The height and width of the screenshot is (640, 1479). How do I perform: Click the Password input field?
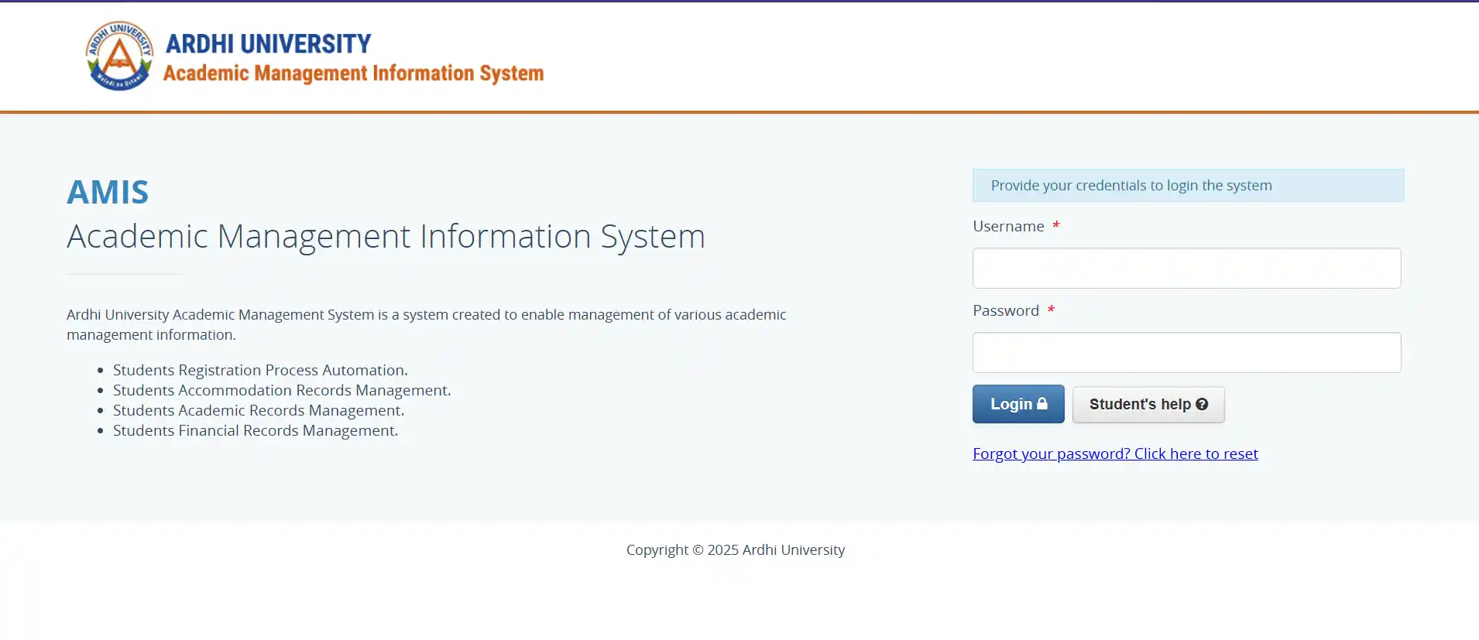(1186, 352)
